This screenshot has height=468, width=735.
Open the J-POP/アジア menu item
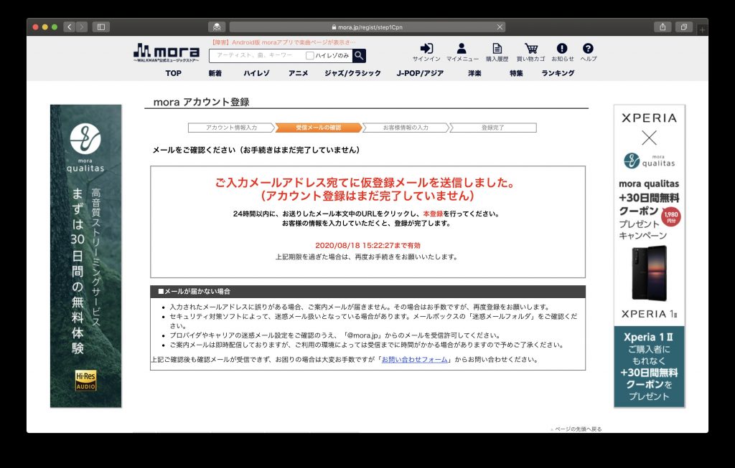pos(420,74)
